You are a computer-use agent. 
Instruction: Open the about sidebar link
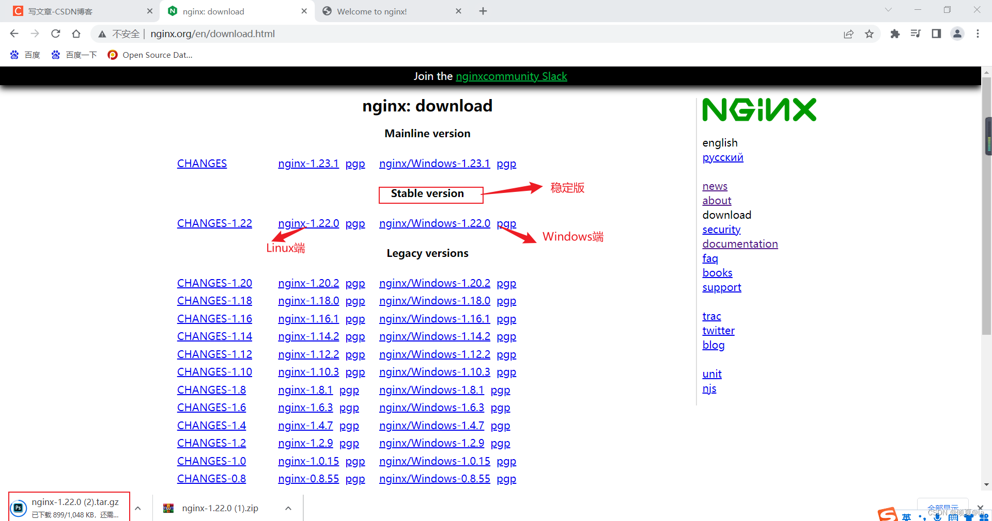717,201
